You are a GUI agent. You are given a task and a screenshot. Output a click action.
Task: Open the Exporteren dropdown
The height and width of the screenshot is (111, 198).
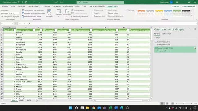point(58,13)
